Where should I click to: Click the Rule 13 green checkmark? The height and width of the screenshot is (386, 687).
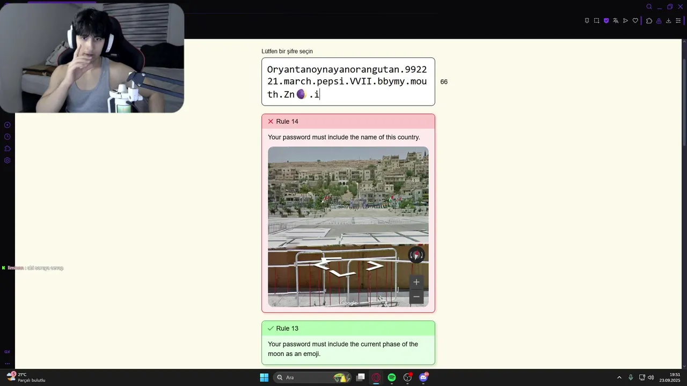click(x=271, y=328)
